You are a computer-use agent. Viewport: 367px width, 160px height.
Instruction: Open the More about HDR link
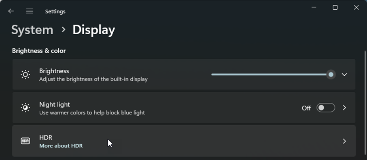[x=61, y=146]
